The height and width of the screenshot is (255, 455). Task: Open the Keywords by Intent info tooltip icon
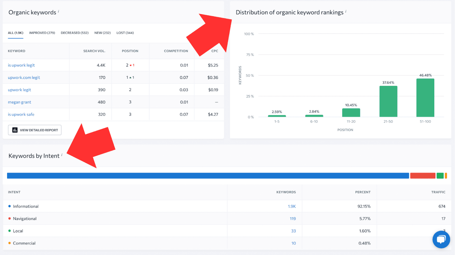[x=62, y=154]
